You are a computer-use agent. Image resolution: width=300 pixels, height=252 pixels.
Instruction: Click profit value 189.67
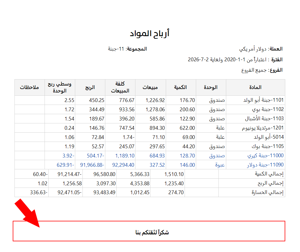tap(97, 119)
